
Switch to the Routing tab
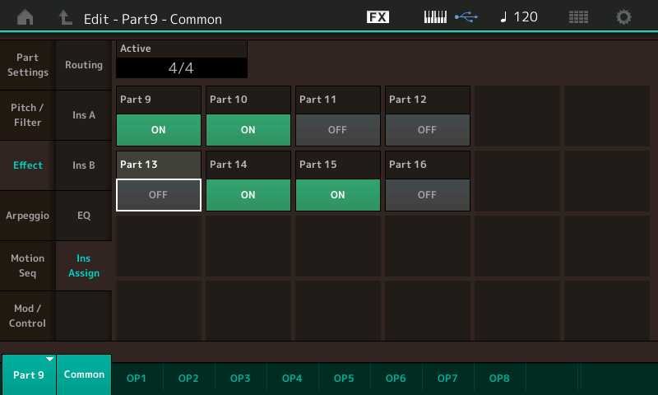[x=83, y=65]
